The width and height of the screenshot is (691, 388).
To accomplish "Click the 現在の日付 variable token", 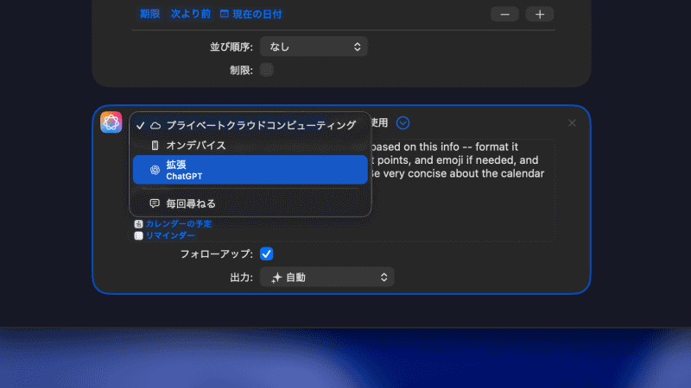I will point(251,14).
